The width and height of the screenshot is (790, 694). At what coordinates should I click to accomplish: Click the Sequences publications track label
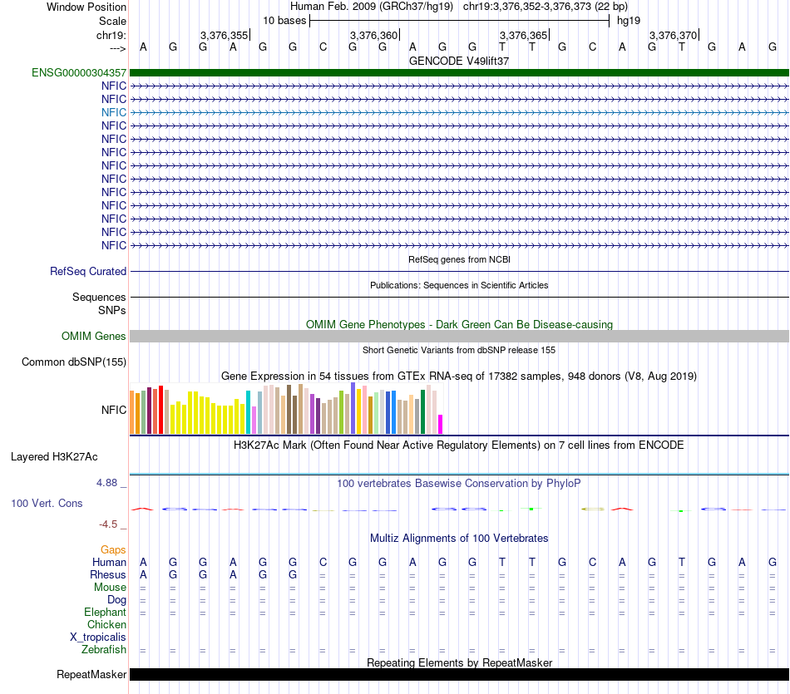(x=99, y=297)
